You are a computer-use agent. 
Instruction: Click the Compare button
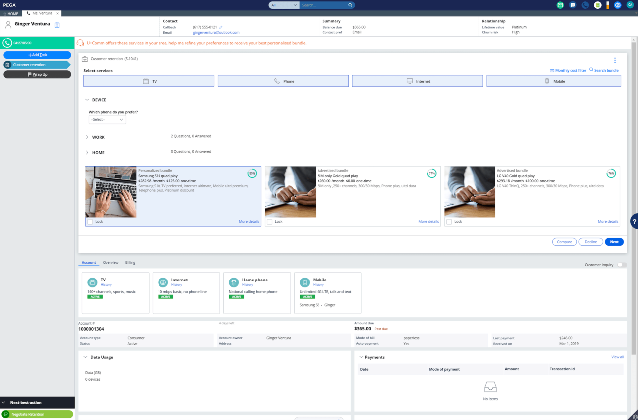point(564,242)
